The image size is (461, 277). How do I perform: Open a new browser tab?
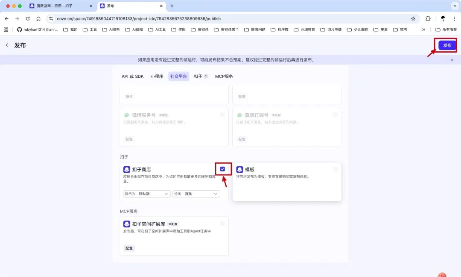172,6
